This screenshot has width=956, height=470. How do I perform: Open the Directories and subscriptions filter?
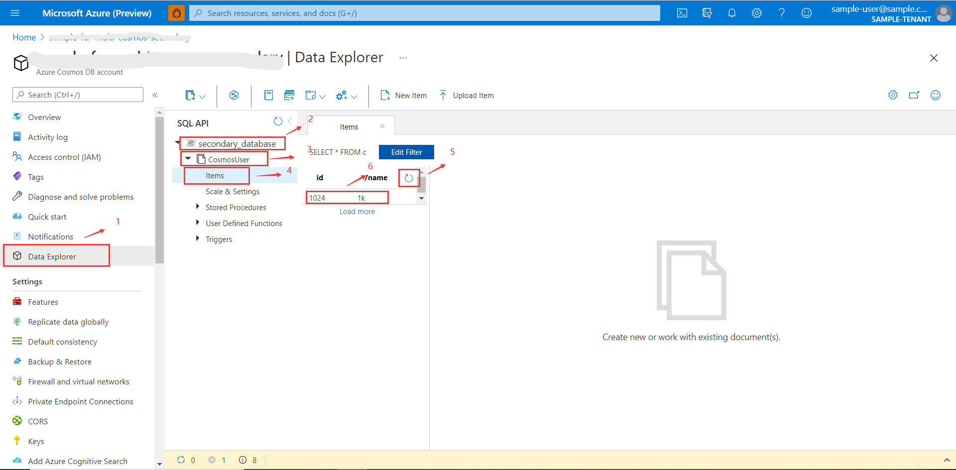point(707,13)
